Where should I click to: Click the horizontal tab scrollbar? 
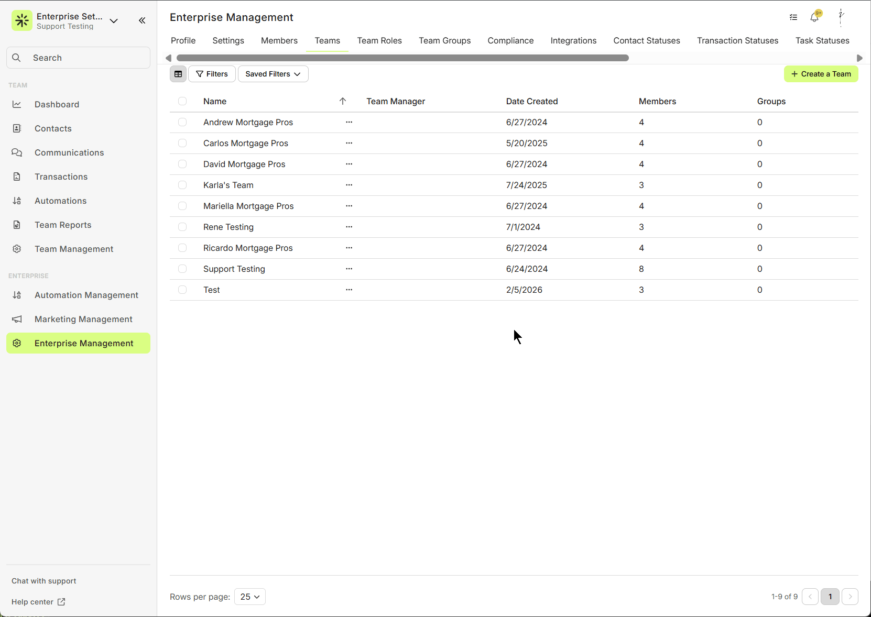click(x=402, y=58)
